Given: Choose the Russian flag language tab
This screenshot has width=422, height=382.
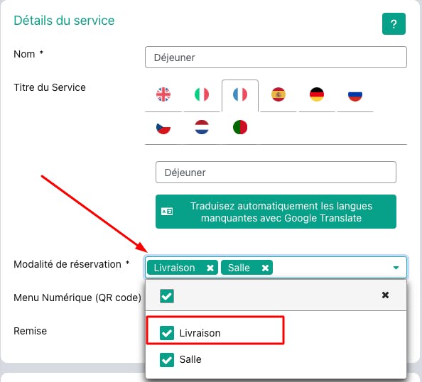Looking at the screenshot, I should (x=355, y=94).
